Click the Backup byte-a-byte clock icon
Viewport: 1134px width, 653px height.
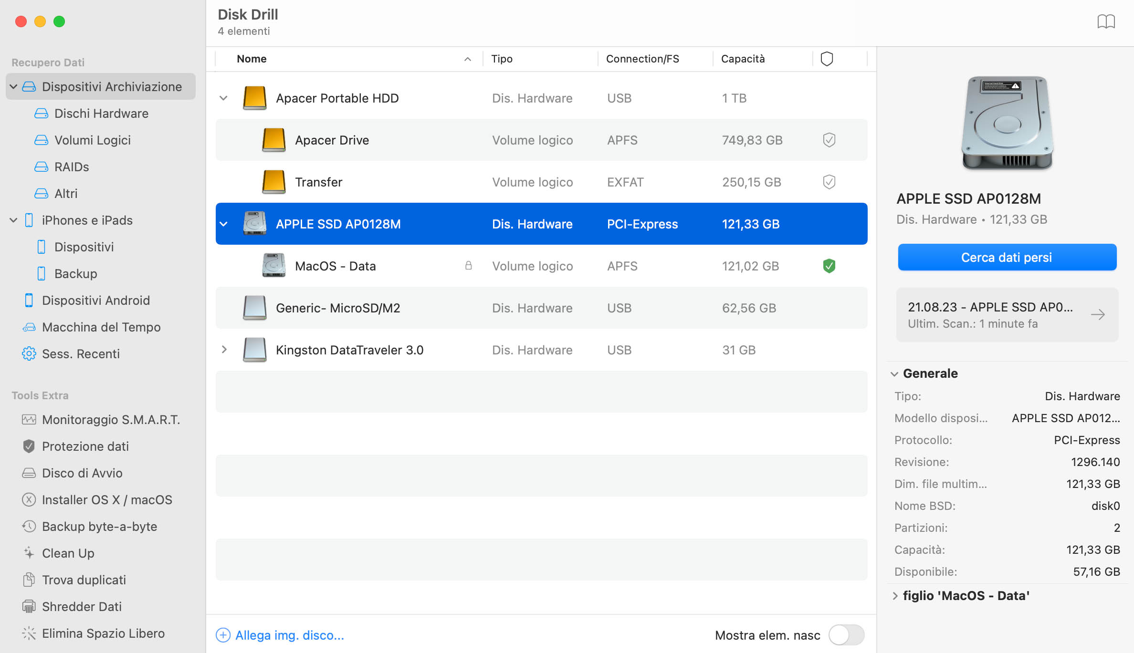tap(29, 526)
